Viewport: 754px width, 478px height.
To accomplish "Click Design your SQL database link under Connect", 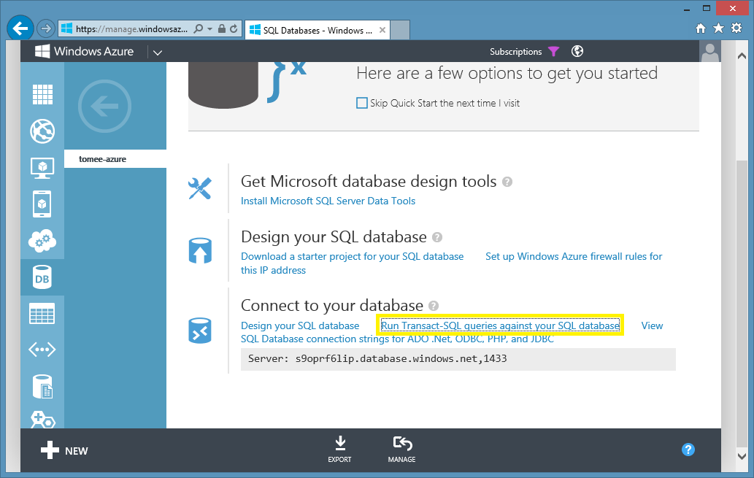I will (x=300, y=326).
